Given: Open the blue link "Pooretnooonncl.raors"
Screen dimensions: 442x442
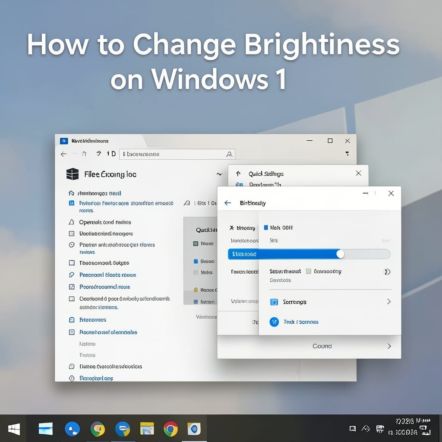Looking at the screenshot, I should (100, 287).
